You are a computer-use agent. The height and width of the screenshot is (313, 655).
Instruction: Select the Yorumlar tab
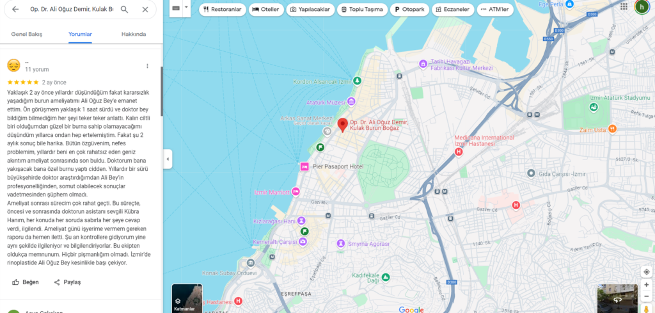tap(80, 35)
